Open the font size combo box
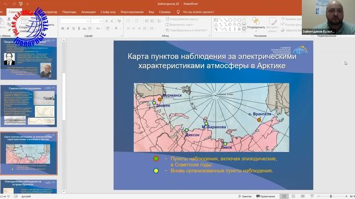This screenshot has width=355, height=199. pos(98,21)
